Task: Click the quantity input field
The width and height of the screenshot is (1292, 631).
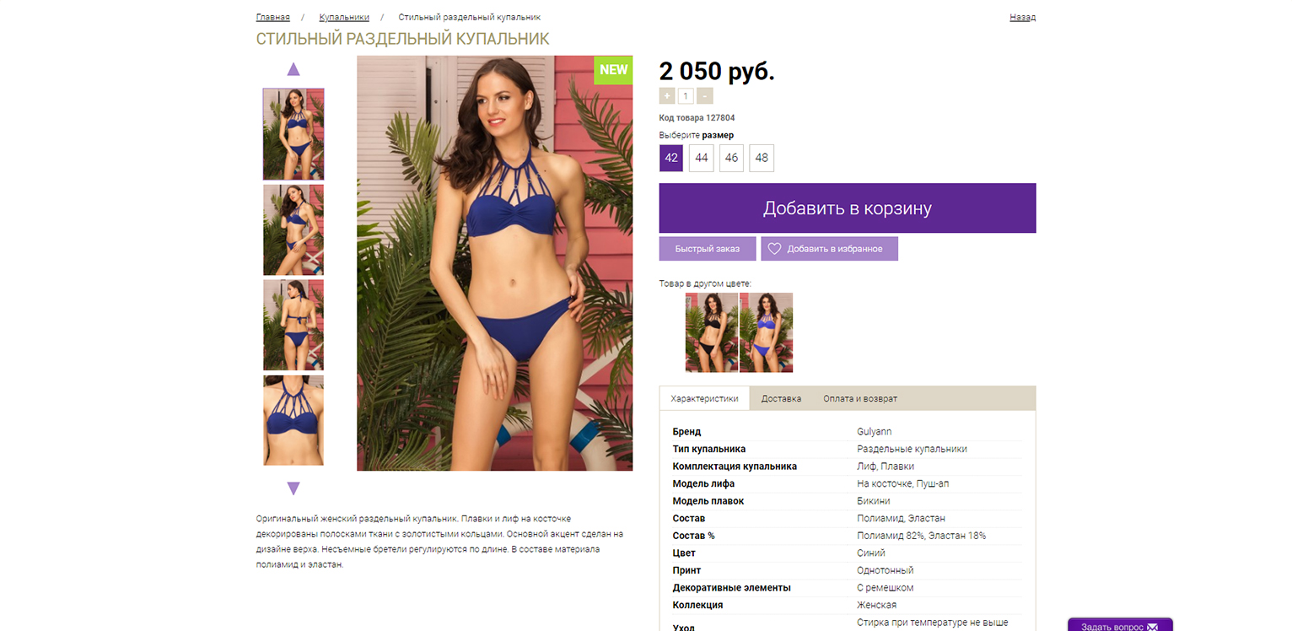Action: [x=686, y=96]
